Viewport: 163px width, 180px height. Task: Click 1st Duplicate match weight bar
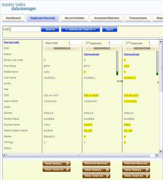(117, 63)
